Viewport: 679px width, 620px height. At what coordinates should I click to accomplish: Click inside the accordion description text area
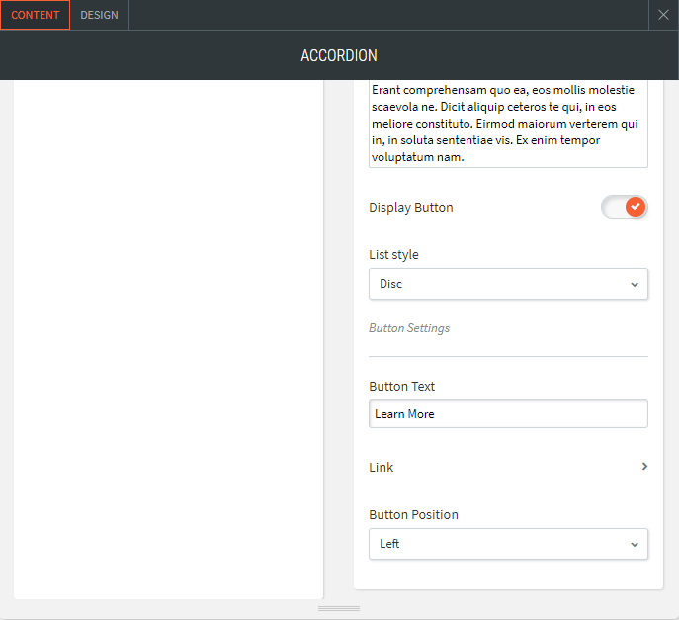click(x=508, y=124)
